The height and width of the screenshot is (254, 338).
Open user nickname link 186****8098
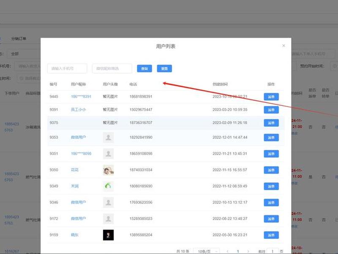click(81, 154)
